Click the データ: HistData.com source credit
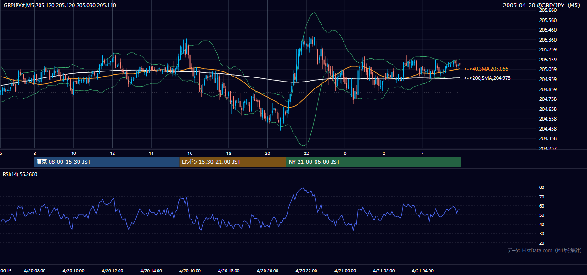The image size is (587, 275). [545, 250]
